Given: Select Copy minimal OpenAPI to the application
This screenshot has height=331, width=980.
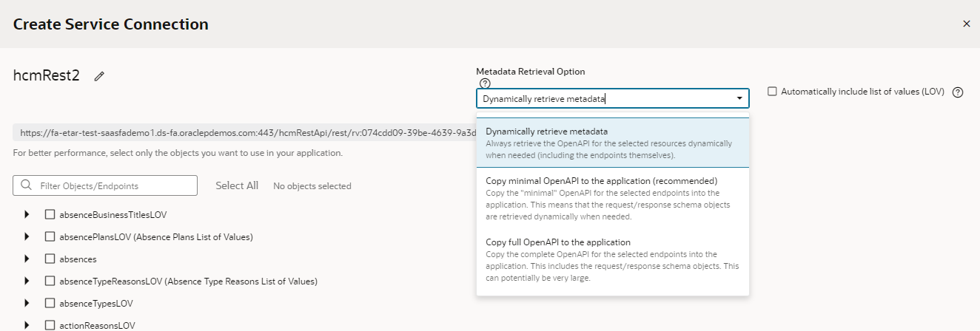Looking at the screenshot, I should 613,198.
